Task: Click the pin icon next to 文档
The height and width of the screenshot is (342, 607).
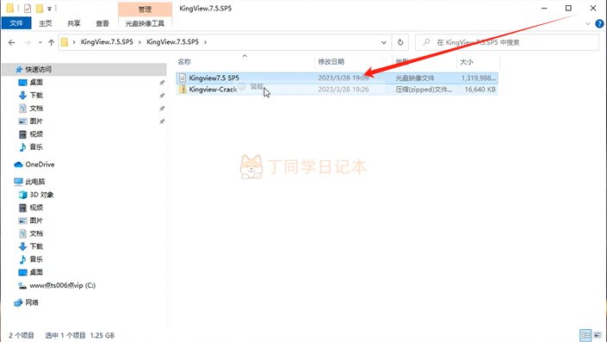Action: [162, 109]
